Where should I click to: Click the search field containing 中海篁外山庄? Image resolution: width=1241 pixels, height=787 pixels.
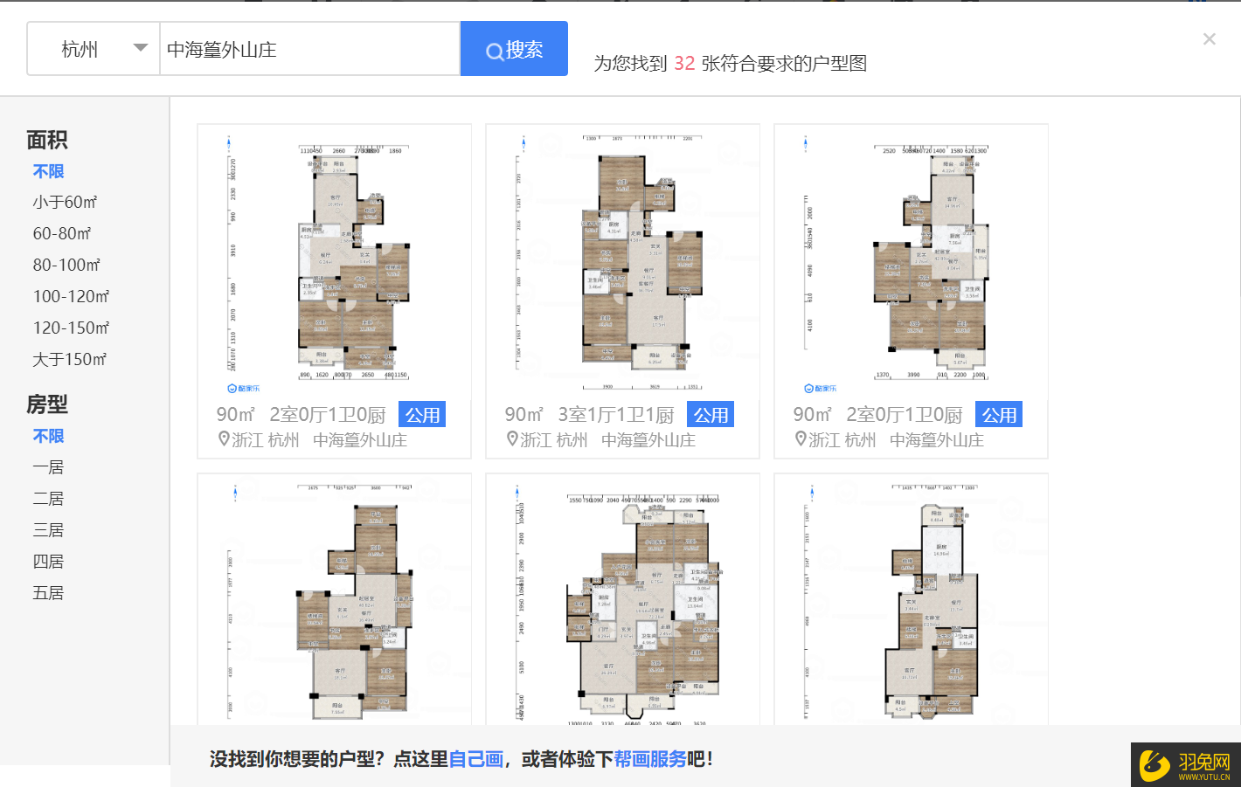pyautogui.click(x=309, y=49)
